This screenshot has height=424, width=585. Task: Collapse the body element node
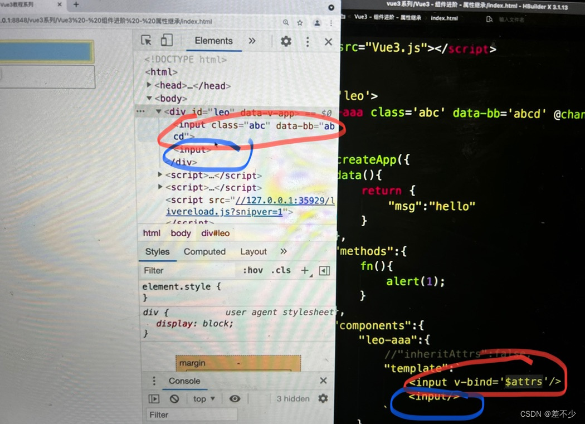[x=149, y=98]
